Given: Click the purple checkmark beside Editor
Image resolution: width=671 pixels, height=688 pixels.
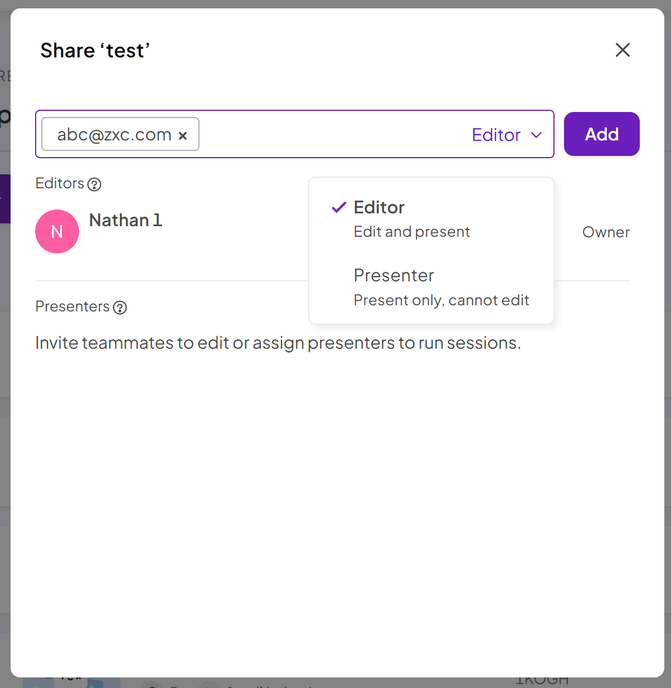Looking at the screenshot, I should point(339,208).
